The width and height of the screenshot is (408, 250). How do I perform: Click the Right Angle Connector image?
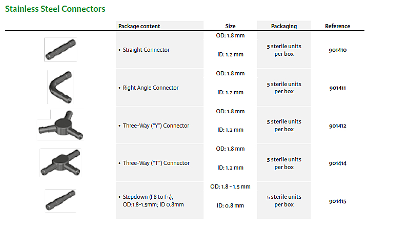pos(60,87)
